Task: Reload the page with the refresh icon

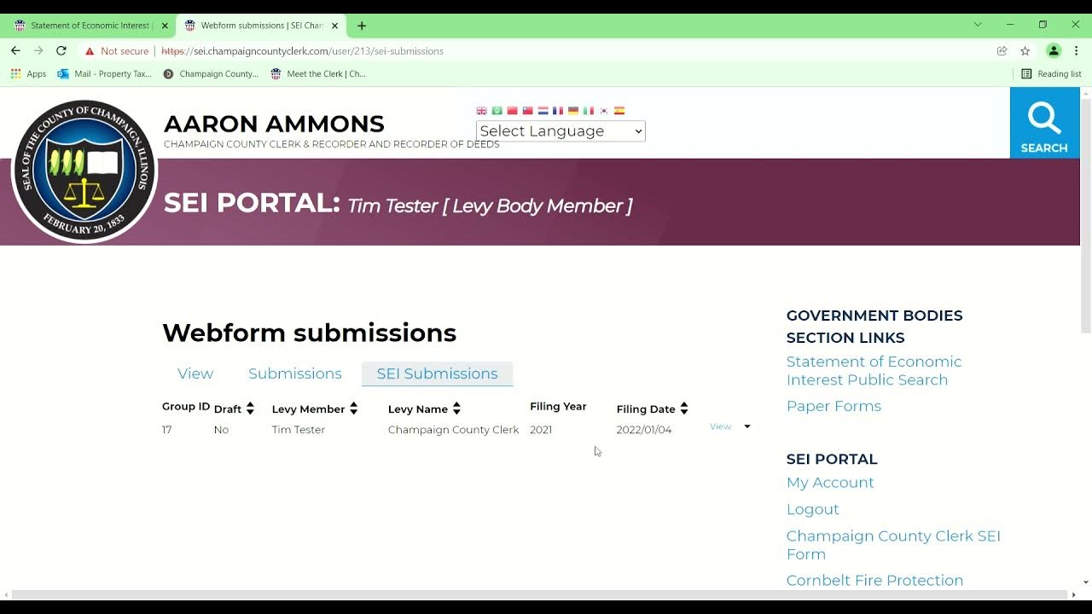Action: 61,51
